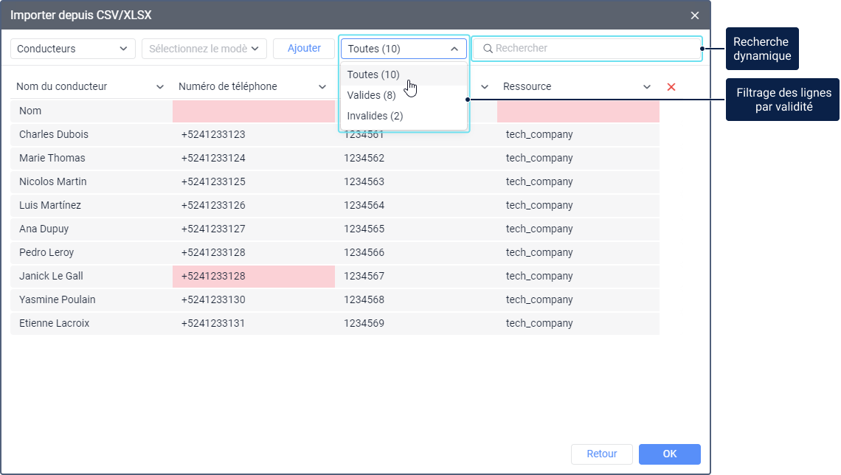Expand Numéro de téléphone column dropdown

pyautogui.click(x=322, y=87)
